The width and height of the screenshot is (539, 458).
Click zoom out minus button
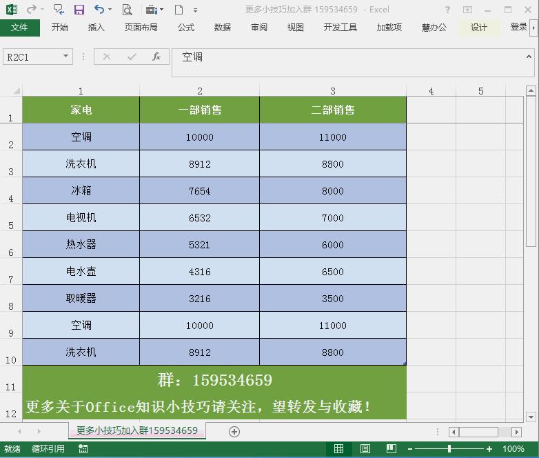[409, 449]
